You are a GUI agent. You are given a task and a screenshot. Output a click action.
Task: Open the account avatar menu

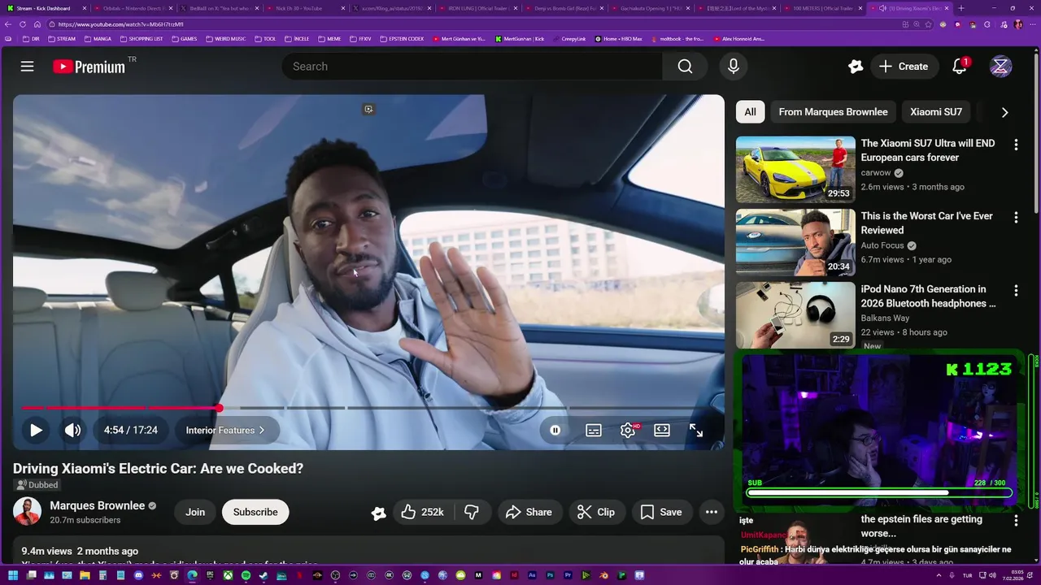(1000, 67)
